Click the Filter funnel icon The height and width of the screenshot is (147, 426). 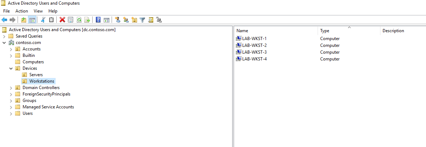point(142,20)
